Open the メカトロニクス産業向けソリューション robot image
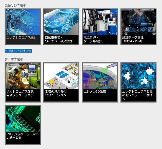162x149 pixels. [x=23, y=76]
